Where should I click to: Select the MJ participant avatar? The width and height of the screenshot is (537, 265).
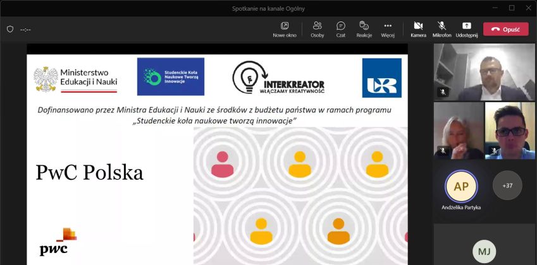click(484, 251)
